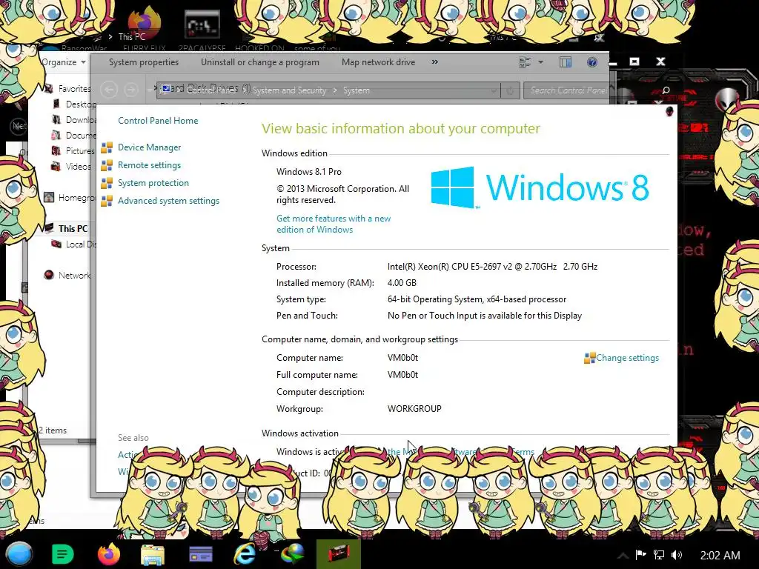The width and height of the screenshot is (759, 569).
Task: Click the red Network icon in sidebar
Action: point(48,276)
